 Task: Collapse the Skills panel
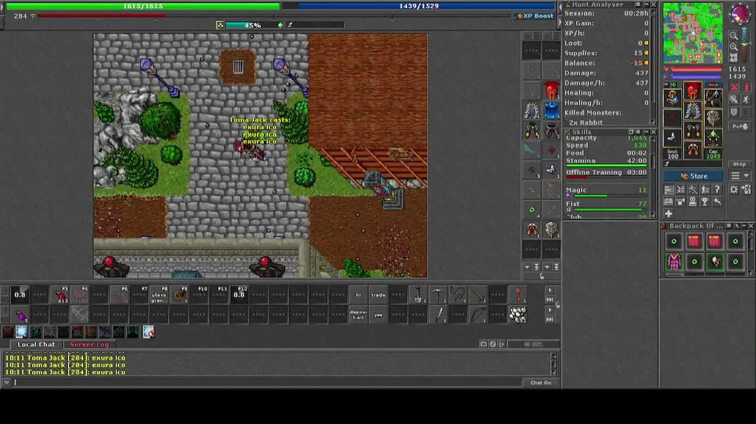click(x=646, y=132)
